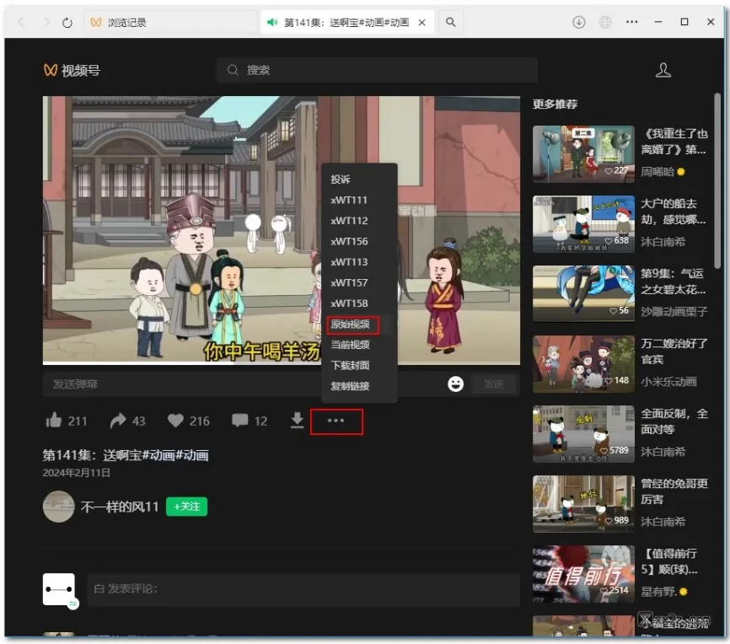Choose xWT111 from the menu
This screenshot has width=730, height=644.
point(359,201)
